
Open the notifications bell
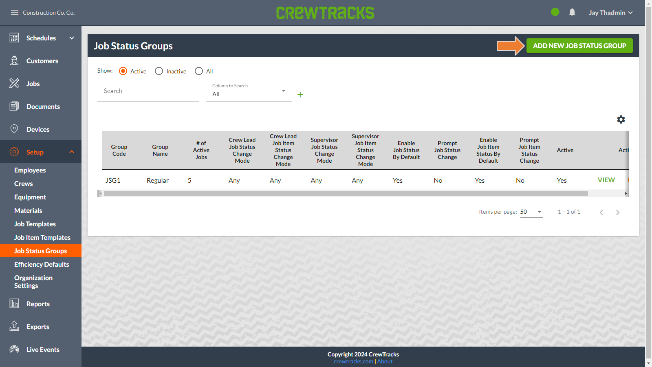[572, 12]
